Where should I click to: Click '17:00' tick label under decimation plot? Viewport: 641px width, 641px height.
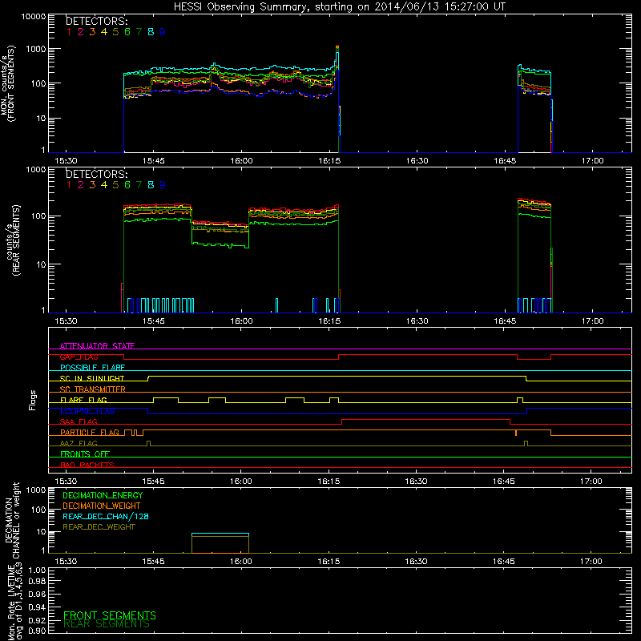tap(591, 562)
